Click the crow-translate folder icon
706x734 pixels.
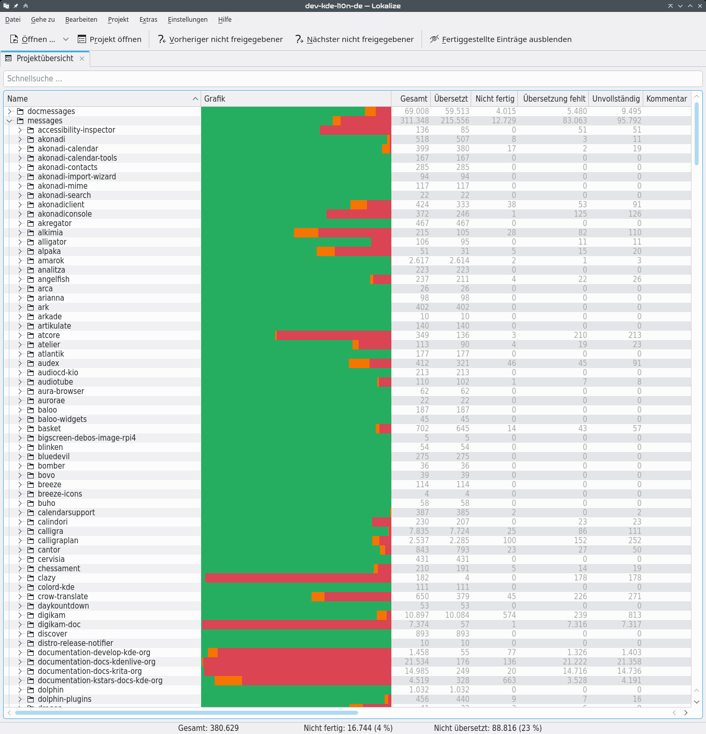(x=31, y=597)
